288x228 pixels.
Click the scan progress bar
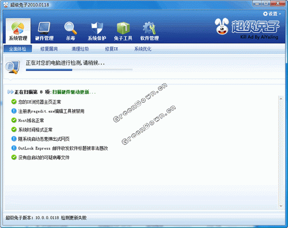coord(79,70)
